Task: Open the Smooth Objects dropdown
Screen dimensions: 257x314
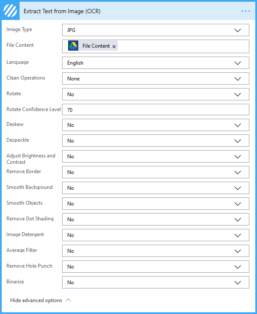Action: tap(156, 204)
